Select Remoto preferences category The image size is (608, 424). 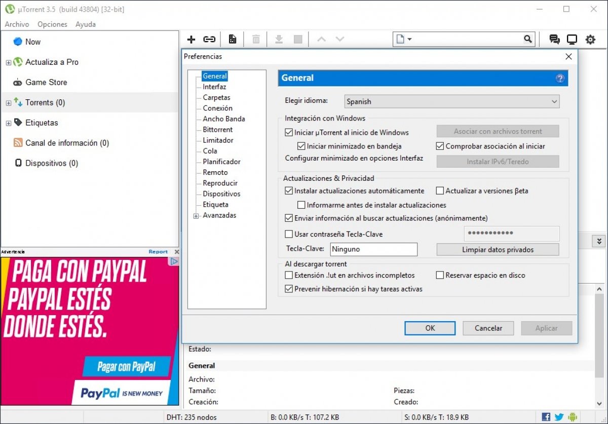215,172
